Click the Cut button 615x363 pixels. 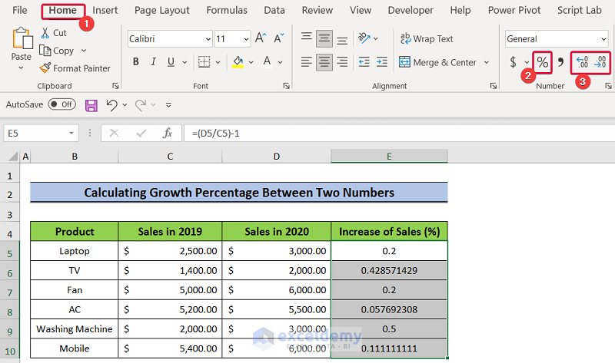(53, 33)
